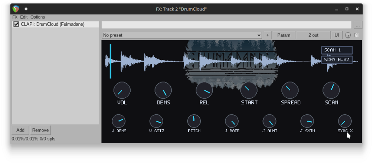This screenshot has width=373, height=165.
Task: Click the Param button
Action: (x=284, y=35)
